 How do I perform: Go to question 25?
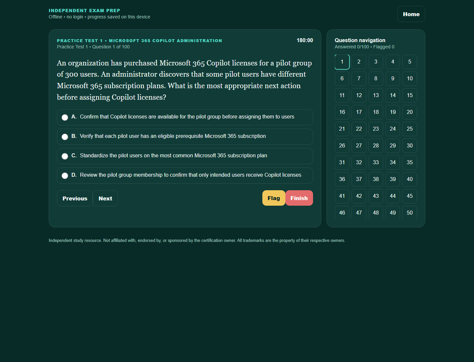click(410, 129)
